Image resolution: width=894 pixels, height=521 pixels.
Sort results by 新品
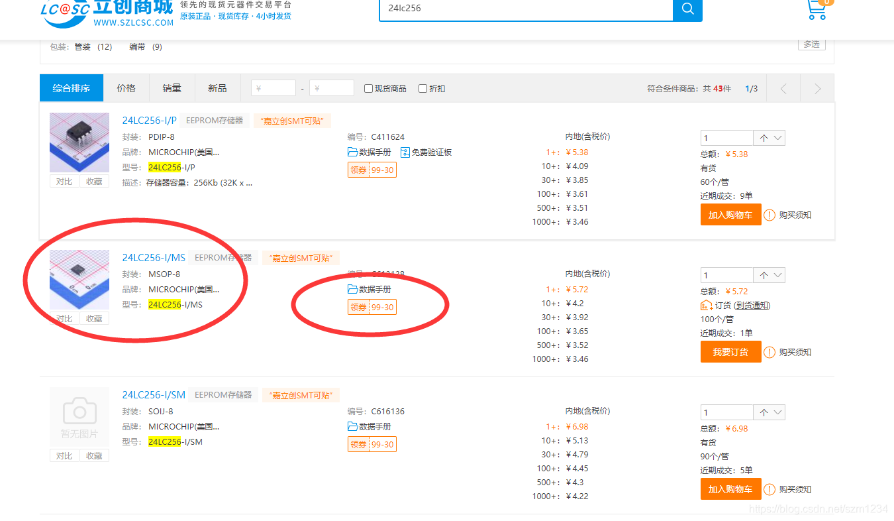217,88
